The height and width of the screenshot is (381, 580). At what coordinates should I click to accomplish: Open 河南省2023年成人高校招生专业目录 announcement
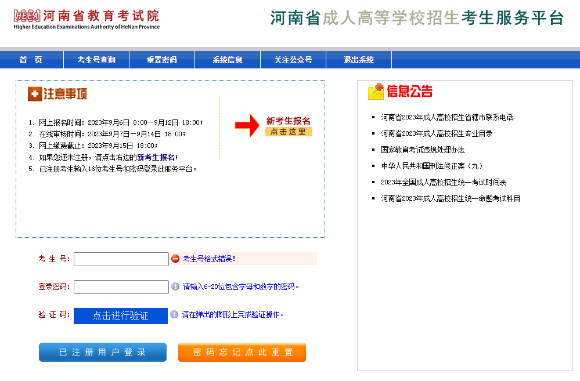click(437, 133)
